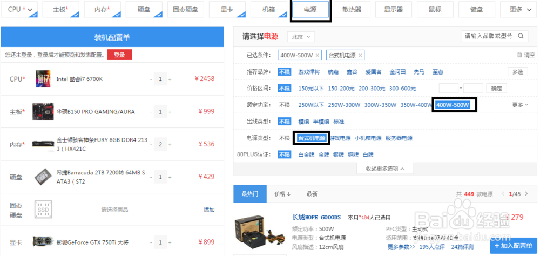Screen dimensions: 540x256
Task: Select the 显示器 category tab
Action: point(394,10)
